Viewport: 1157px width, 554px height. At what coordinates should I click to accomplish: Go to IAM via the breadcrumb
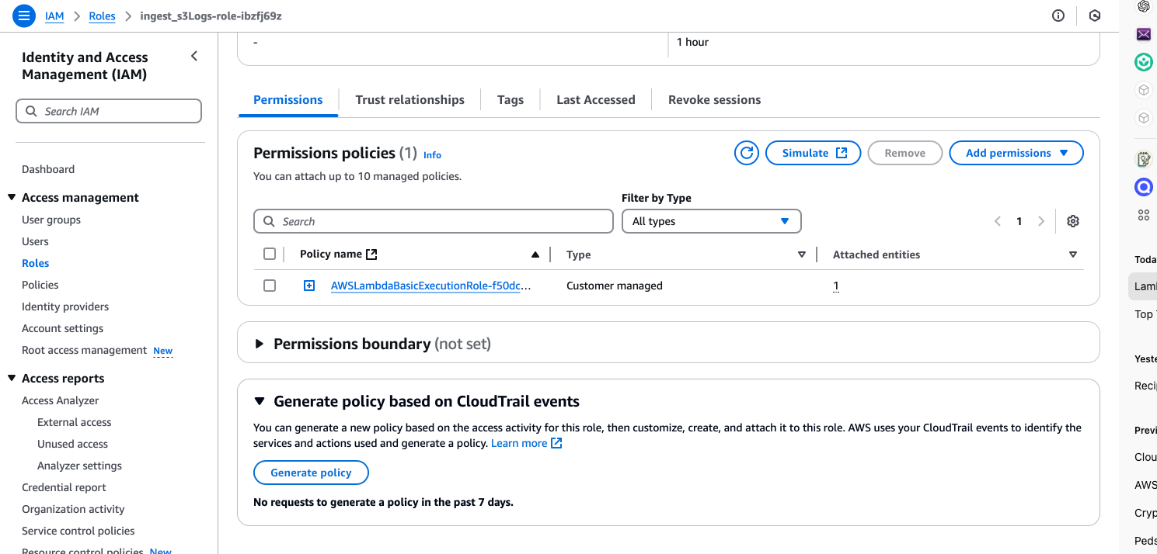click(54, 16)
